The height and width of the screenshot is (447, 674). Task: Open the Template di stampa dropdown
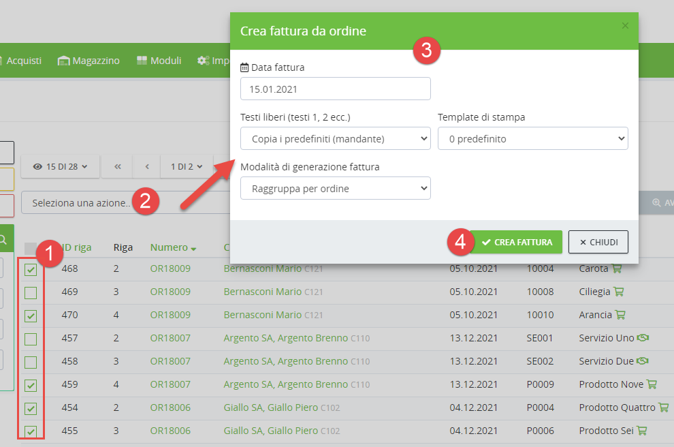pyautogui.click(x=532, y=139)
